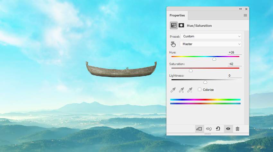Viewport: 273px width, 152px height.
Task: Click the panel's vertical scrollbar
Action: (x=246, y=78)
